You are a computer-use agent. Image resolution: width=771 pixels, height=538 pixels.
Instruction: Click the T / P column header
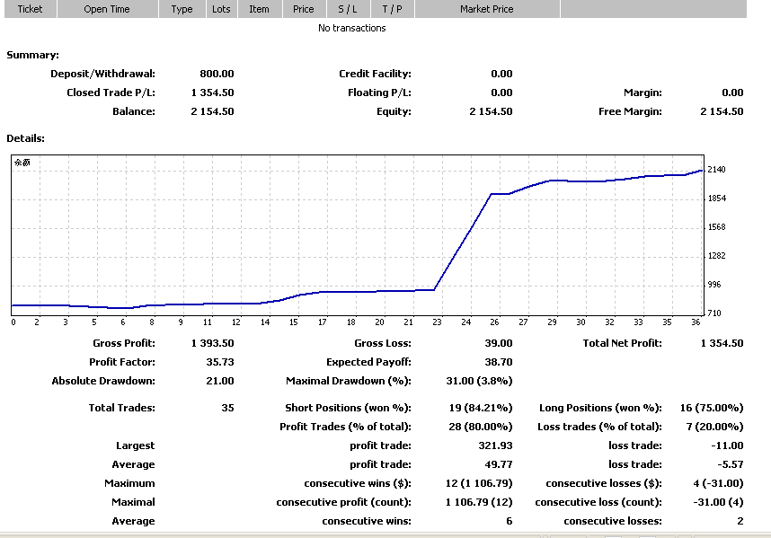[392, 9]
